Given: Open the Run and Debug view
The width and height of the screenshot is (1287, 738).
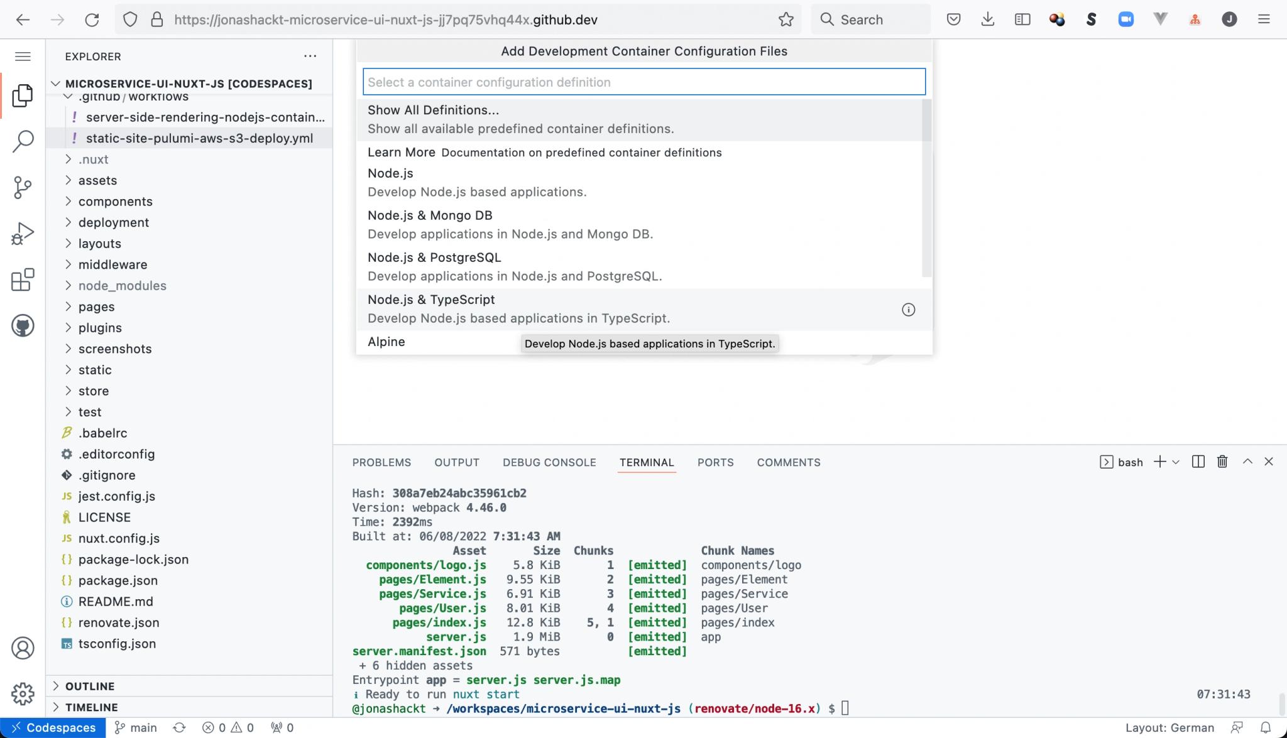Looking at the screenshot, I should [23, 233].
